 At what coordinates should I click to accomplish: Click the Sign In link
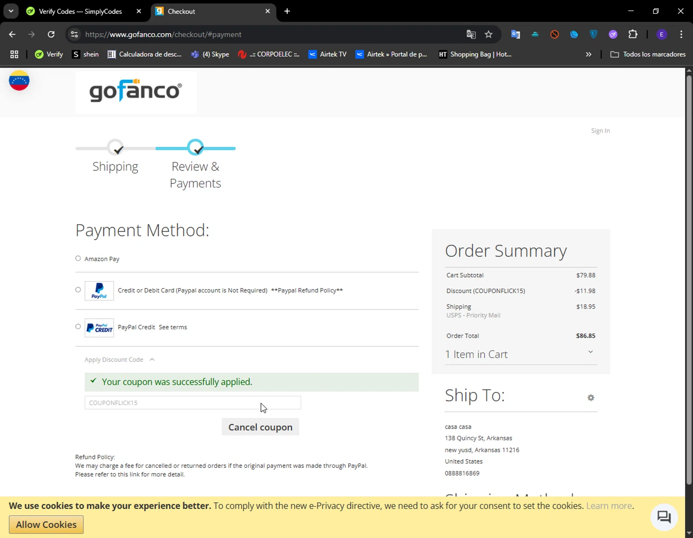click(x=600, y=131)
